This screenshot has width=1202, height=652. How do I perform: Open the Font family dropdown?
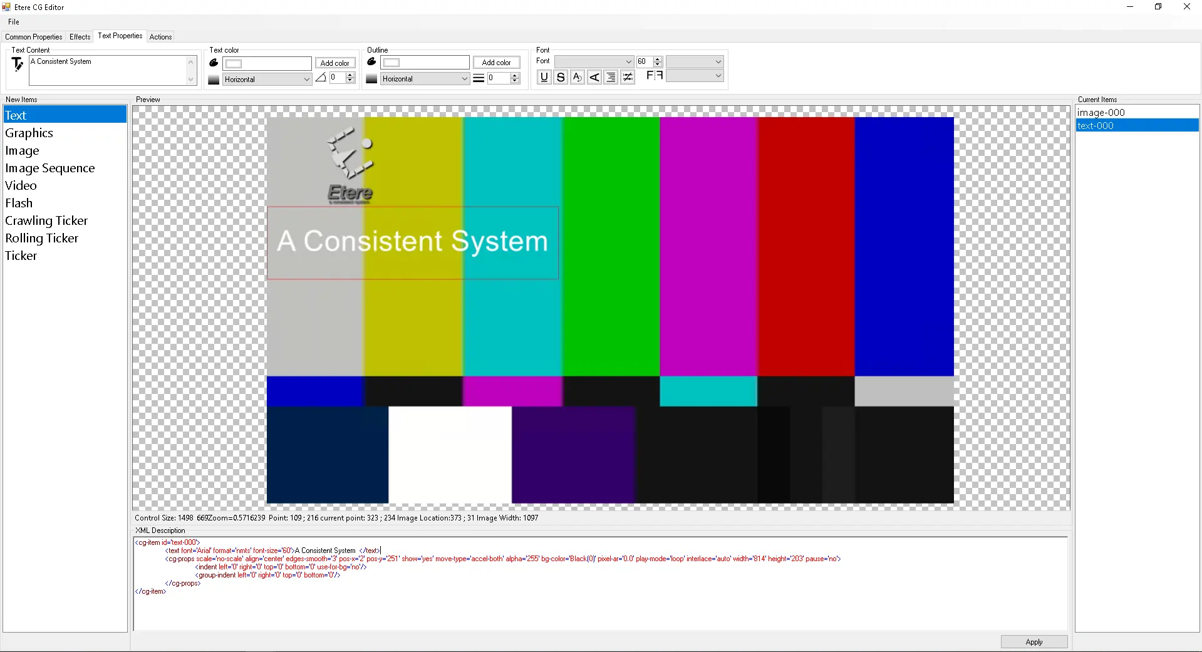594,61
